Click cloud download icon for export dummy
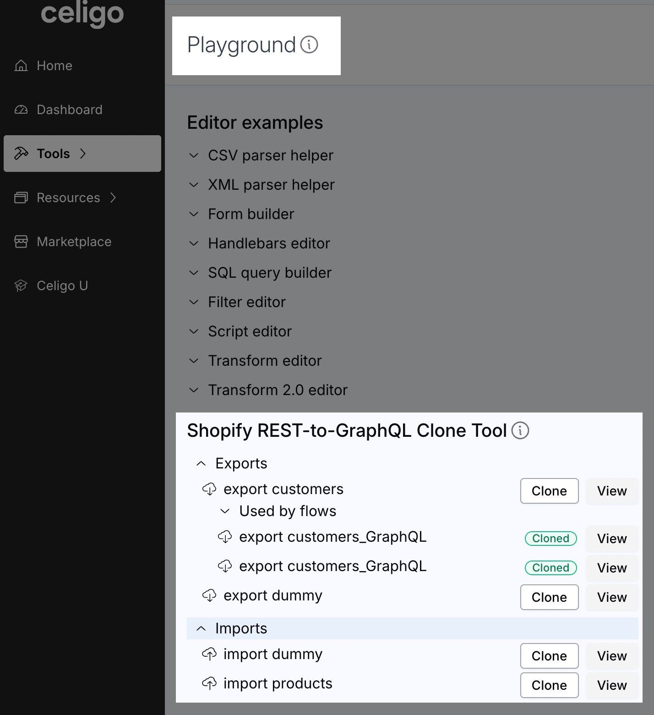The width and height of the screenshot is (654, 715). 209,595
